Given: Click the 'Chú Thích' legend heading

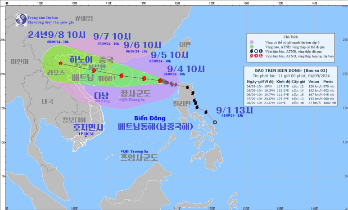Looking at the screenshot, I should tap(296, 35).
